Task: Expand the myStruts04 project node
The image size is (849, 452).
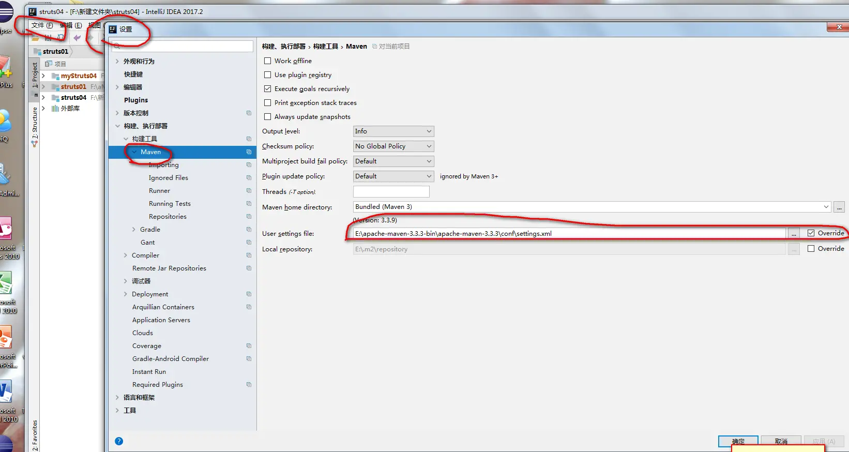Action: tap(43, 76)
